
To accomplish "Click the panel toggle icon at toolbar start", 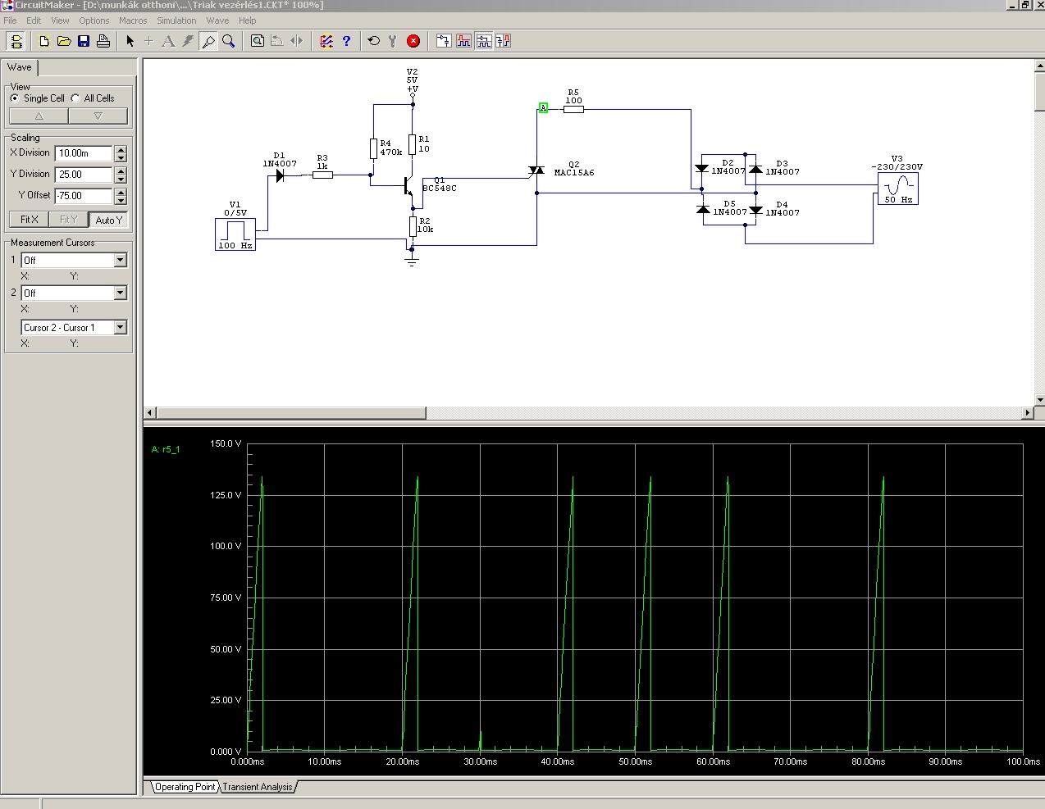I will (16, 41).
